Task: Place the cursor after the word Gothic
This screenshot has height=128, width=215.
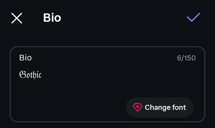Action: tap(42, 75)
